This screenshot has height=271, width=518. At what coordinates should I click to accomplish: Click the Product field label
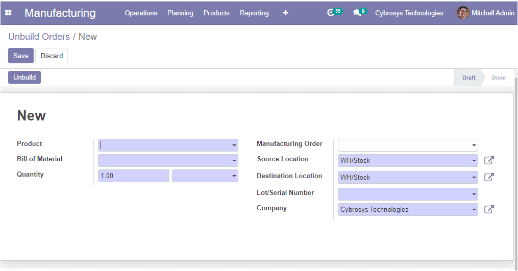pos(30,144)
